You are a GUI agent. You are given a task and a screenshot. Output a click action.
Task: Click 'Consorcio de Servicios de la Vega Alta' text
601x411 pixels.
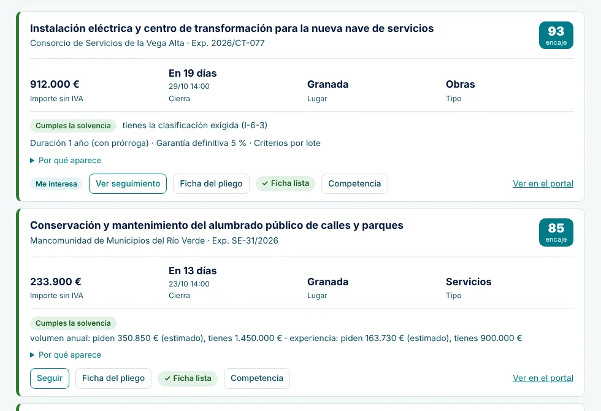(x=107, y=43)
